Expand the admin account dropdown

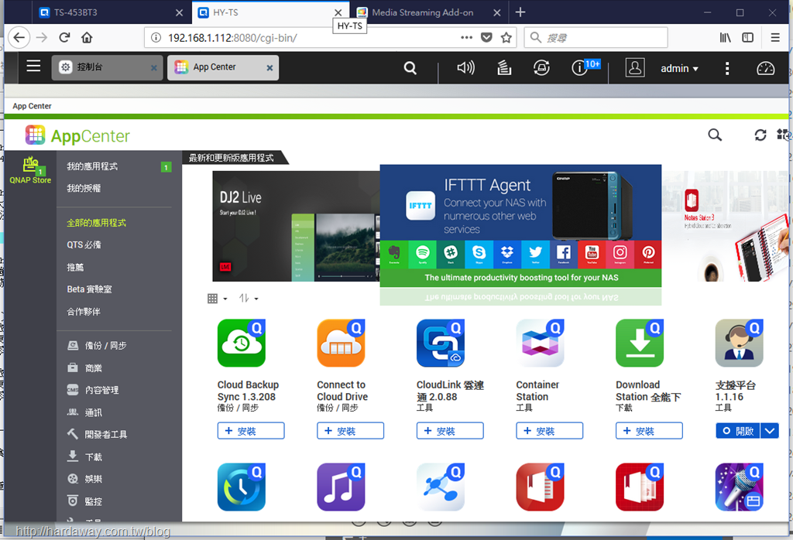pos(679,69)
